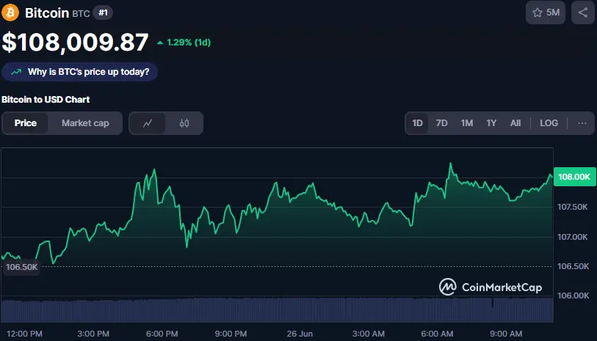Click the 12:00 PM time axis label

[24, 334]
